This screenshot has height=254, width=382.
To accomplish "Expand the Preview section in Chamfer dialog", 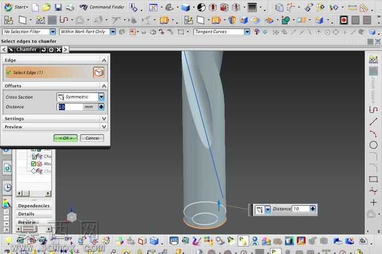I will 104,127.
